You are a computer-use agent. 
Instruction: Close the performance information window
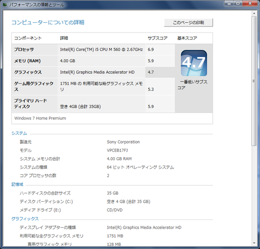point(250,4)
